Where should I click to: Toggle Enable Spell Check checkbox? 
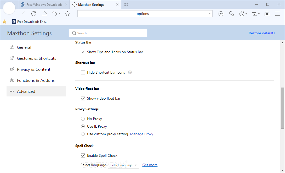(x=83, y=155)
